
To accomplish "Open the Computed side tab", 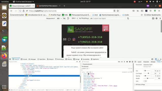I will (x=146, y=62).
